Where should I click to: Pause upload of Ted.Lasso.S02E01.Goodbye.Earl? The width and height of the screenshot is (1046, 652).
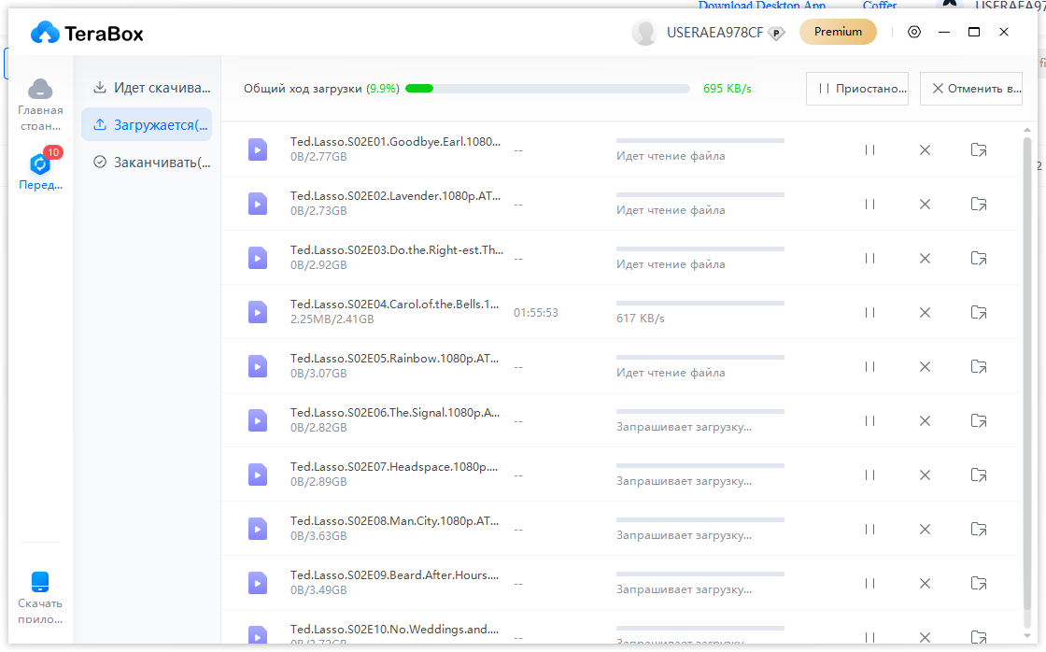[869, 149]
